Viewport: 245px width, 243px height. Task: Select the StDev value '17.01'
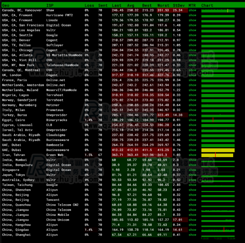pyautogui.click(x=178, y=220)
